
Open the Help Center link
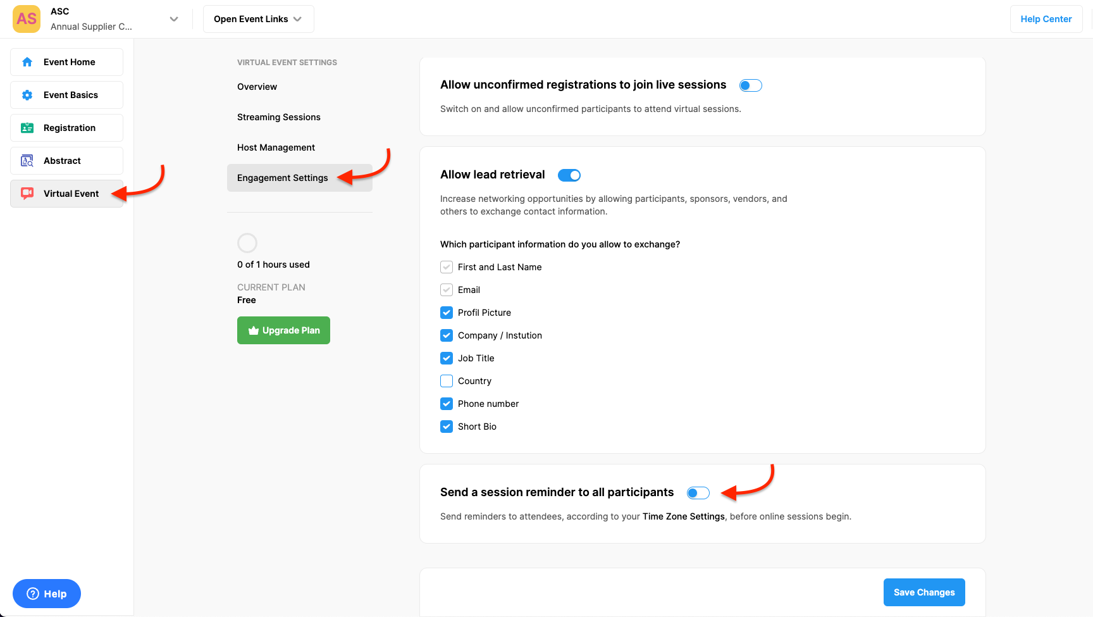pos(1046,19)
